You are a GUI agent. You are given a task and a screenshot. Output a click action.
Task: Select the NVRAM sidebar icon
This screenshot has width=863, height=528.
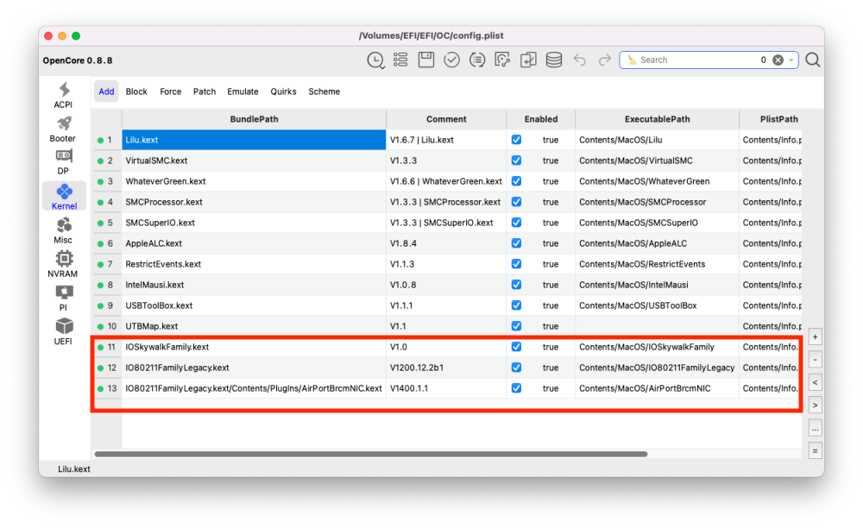click(x=63, y=263)
